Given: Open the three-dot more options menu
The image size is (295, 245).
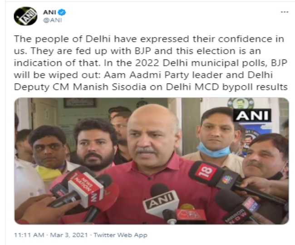Looking at the screenshot, I should point(285,12).
